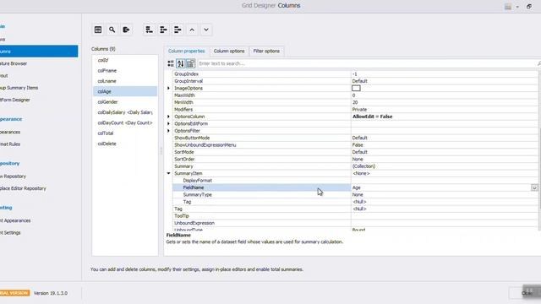Open Print Appearances in sidebar
Screen dimensions: 541x304
(15, 220)
